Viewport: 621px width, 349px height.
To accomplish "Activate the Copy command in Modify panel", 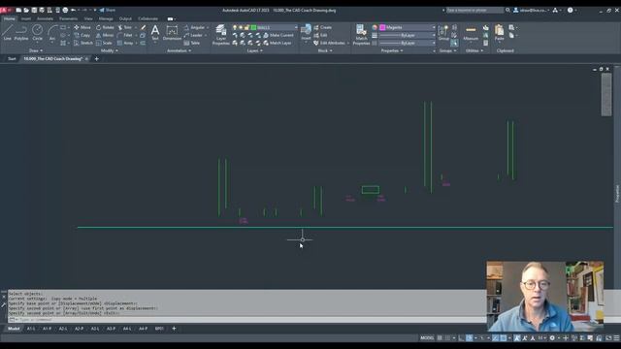I will tap(82, 35).
